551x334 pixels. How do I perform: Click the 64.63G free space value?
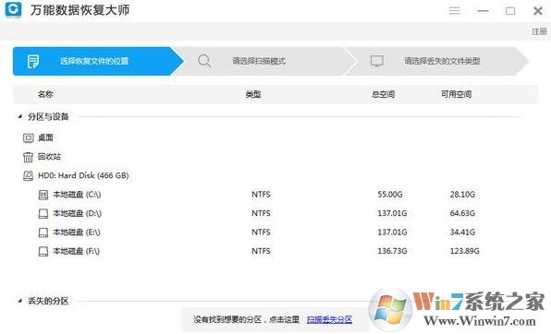click(x=462, y=213)
